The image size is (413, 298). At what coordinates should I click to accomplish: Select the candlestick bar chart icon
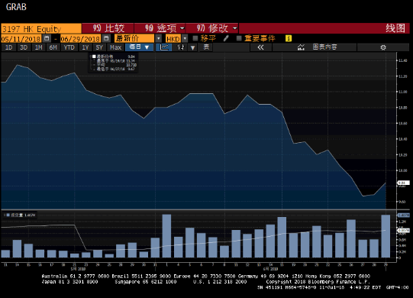point(181,47)
